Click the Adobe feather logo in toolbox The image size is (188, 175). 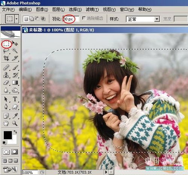point(11,34)
